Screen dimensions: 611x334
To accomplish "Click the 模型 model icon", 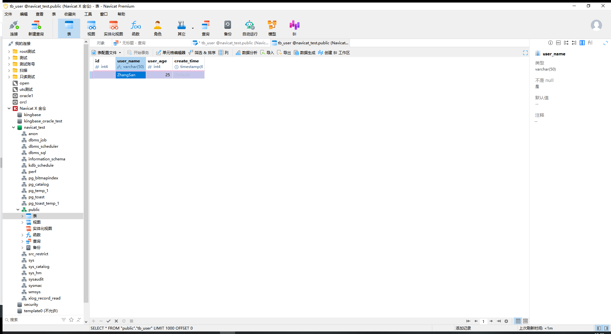I will pos(272,28).
